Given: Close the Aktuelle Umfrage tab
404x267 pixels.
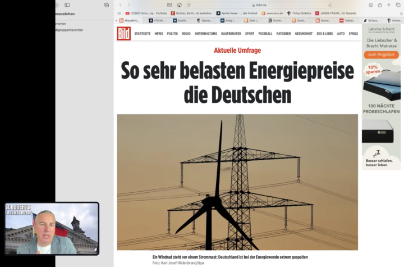Looking at the screenshot, I should point(121,20).
